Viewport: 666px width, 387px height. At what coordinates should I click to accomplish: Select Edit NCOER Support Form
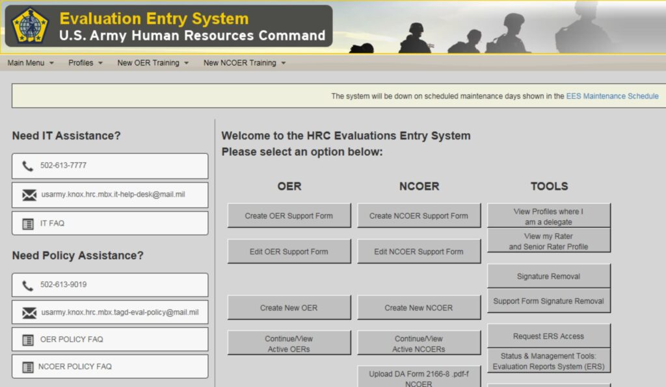coord(419,251)
